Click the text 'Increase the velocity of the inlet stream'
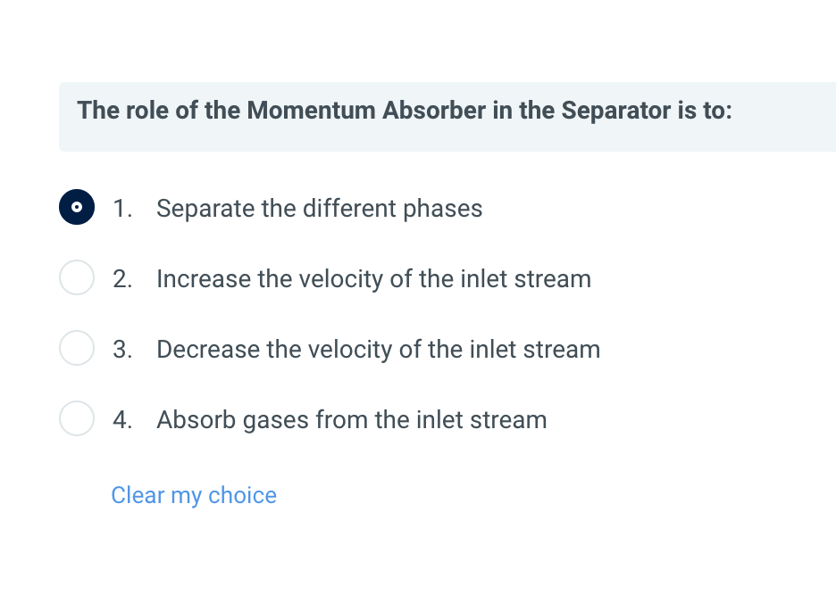Viewport: 836px width, 603px height. click(x=373, y=278)
